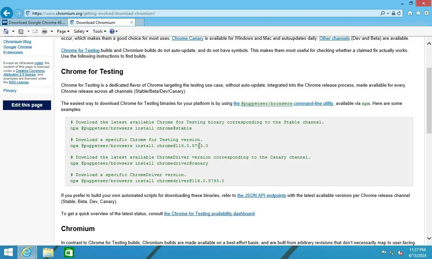Image resolution: width=432 pixels, height=259 pixels.
Task: Open a new tab with blank tab button
Action: pos(140,23)
